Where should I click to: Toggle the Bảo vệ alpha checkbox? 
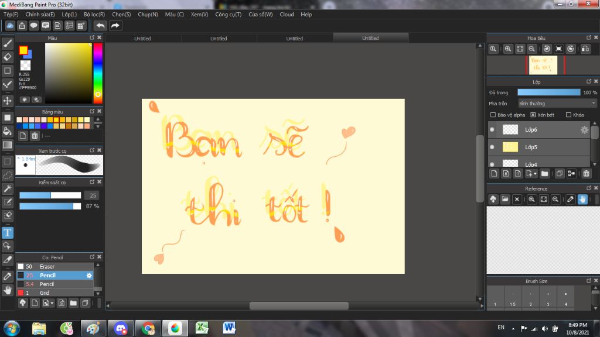coord(493,115)
